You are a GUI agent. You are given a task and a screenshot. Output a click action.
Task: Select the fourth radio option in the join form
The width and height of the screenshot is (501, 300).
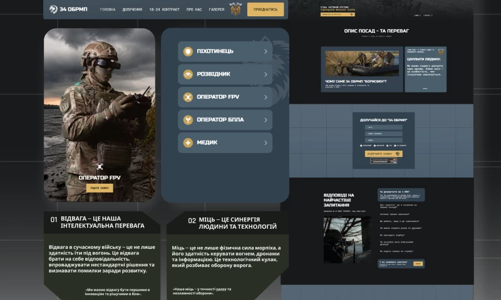point(395,146)
